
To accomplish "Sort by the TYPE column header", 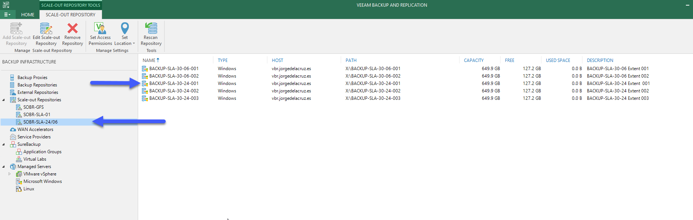I will 223,60.
